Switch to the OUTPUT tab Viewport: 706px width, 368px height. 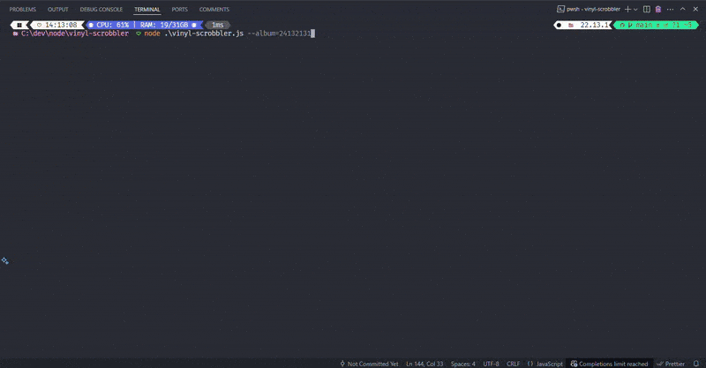[x=58, y=9]
